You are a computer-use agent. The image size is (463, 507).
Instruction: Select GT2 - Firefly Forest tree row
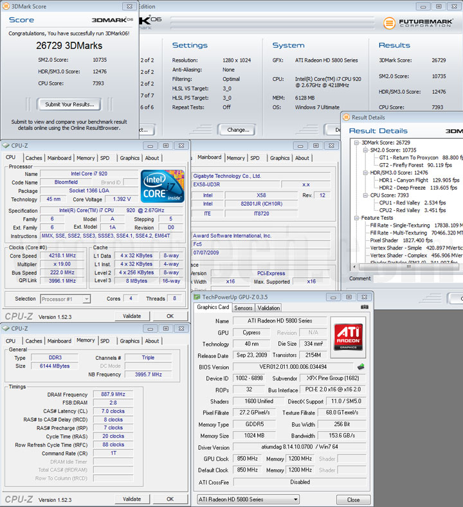415,165
